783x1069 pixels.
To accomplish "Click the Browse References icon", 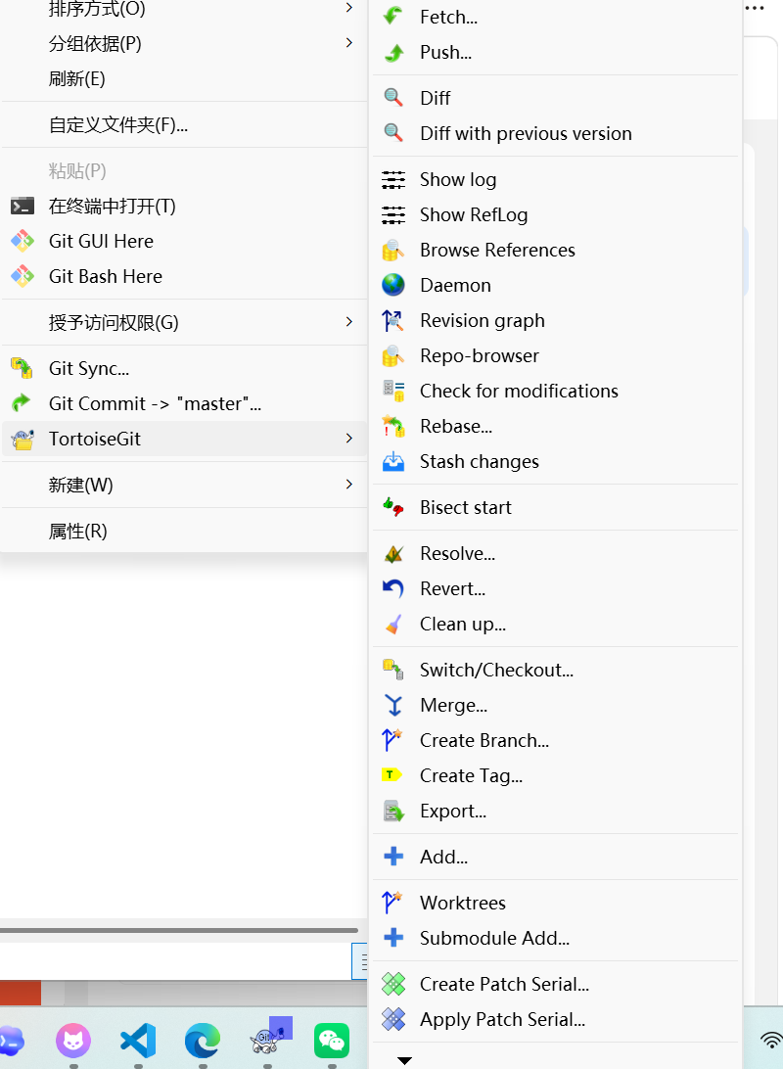I will 393,251.
